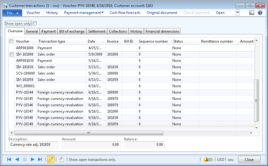Select the SCV-100080 voucher cell
268x166 pixels.
pos(25,73)
